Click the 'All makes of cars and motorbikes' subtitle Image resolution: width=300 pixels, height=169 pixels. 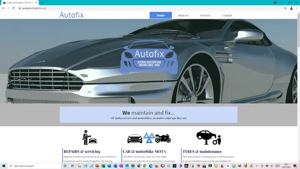click(148, 118)
